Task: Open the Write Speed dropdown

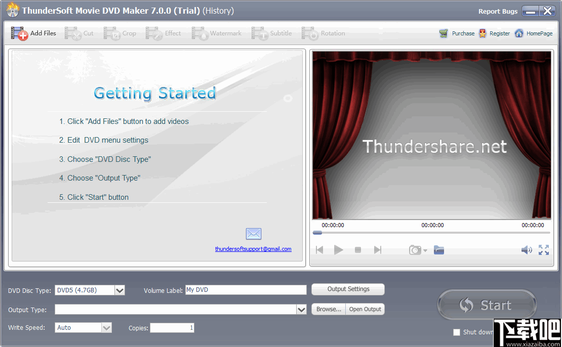Action: (x=107, y=327)
